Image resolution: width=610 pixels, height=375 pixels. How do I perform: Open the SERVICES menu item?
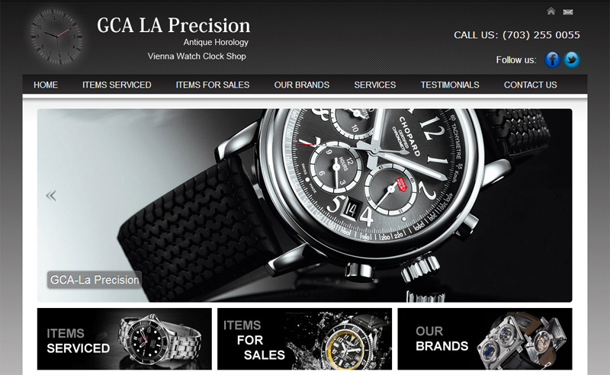[374, 85]
